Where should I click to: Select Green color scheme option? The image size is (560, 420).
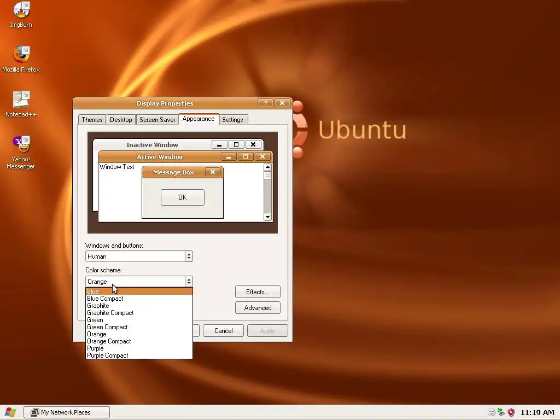point(139,320)
